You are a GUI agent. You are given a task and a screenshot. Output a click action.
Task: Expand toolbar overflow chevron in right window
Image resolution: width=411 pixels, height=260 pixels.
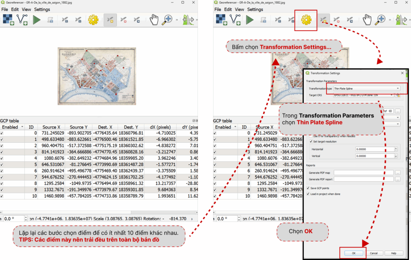point(390,20)
